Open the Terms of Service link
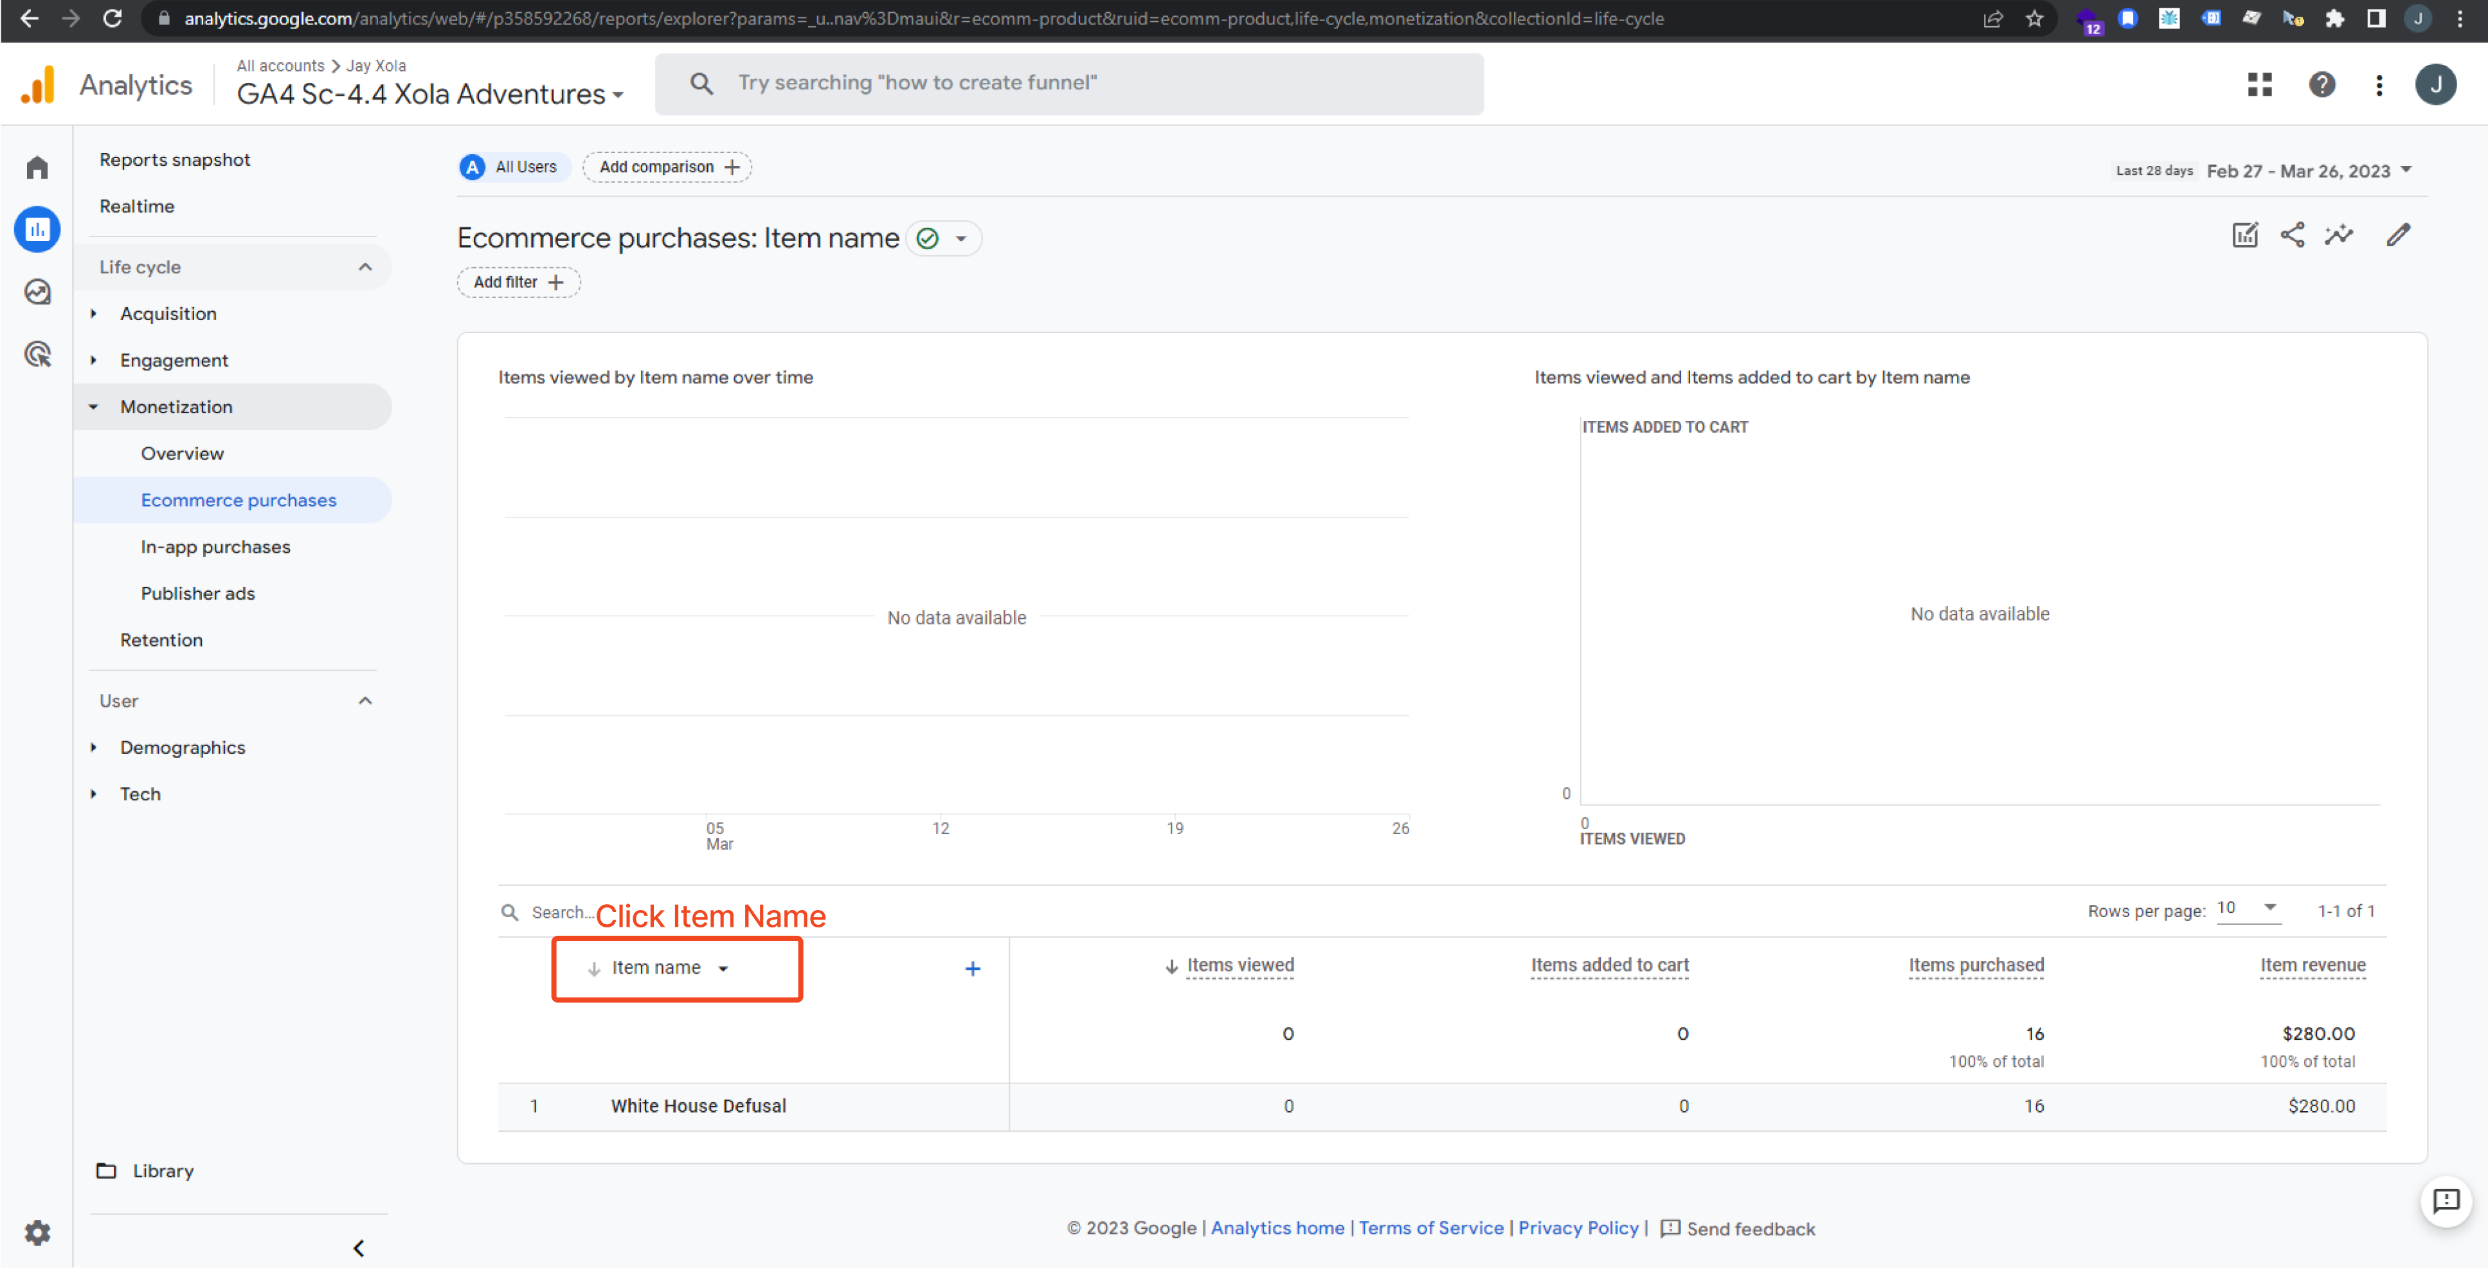This screenshot has height=1268, width=2488. pos(1430,1228)
